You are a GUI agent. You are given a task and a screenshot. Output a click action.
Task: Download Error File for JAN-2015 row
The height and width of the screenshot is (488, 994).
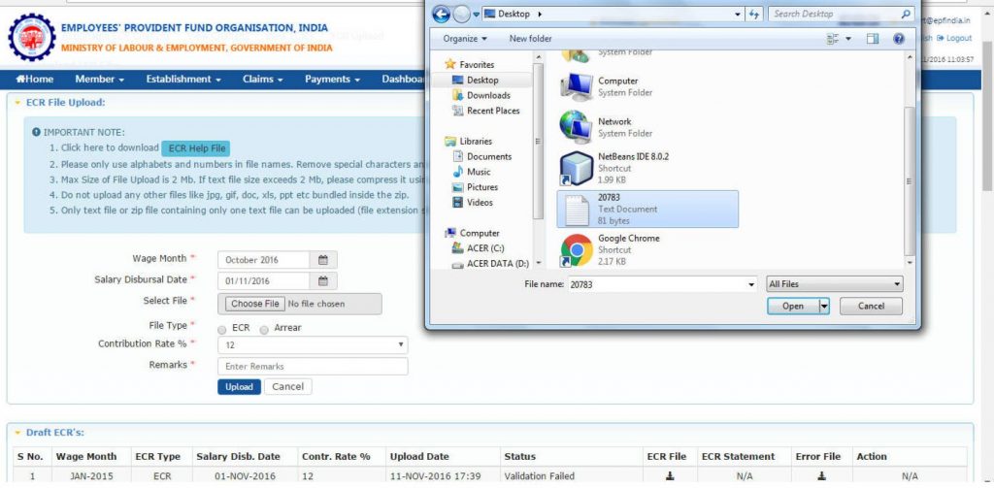point(821,476)
